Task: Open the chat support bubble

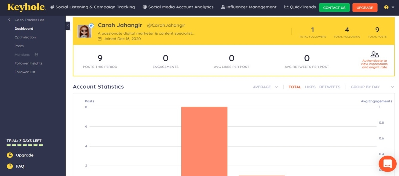Action: [387, 164]
